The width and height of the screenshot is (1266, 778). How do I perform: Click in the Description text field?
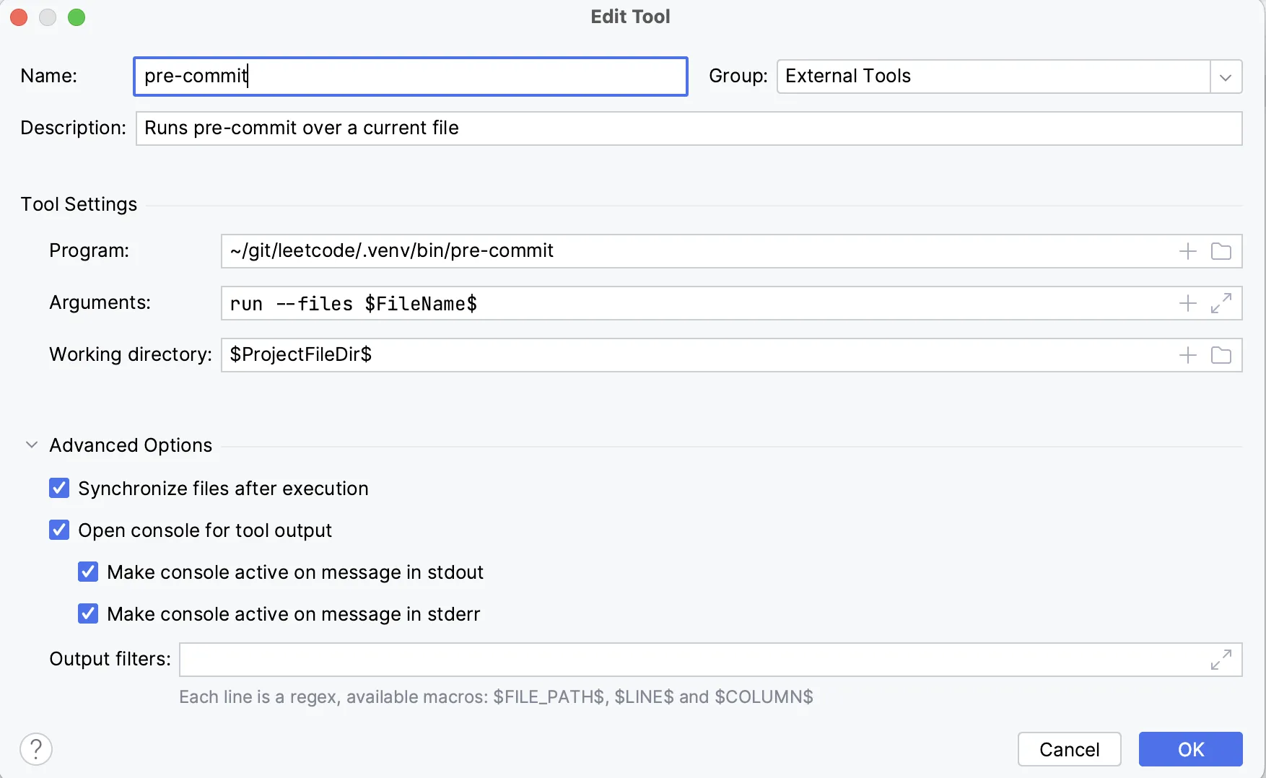click(689, 128)
